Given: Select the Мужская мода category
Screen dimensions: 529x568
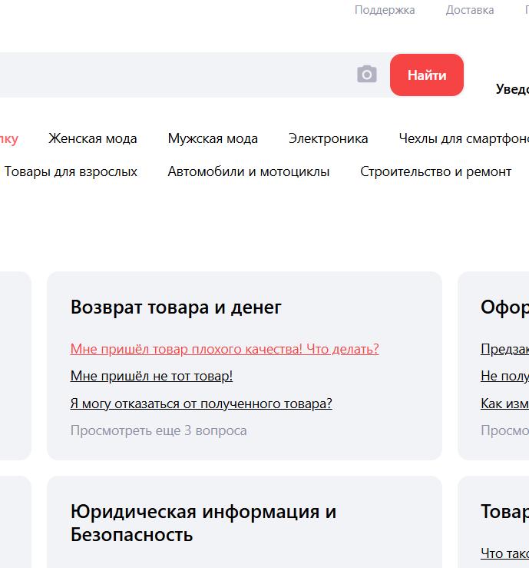Looking at the screenshot, I should click(x=213, y=138).
